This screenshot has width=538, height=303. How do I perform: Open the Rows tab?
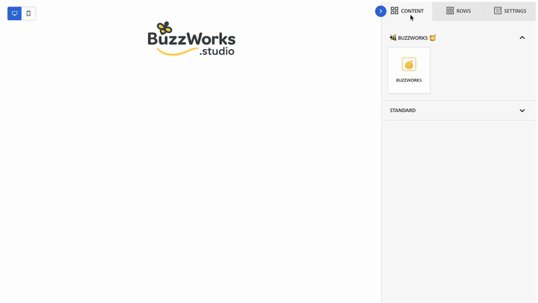pyautogui.click(x=459, y=11)
